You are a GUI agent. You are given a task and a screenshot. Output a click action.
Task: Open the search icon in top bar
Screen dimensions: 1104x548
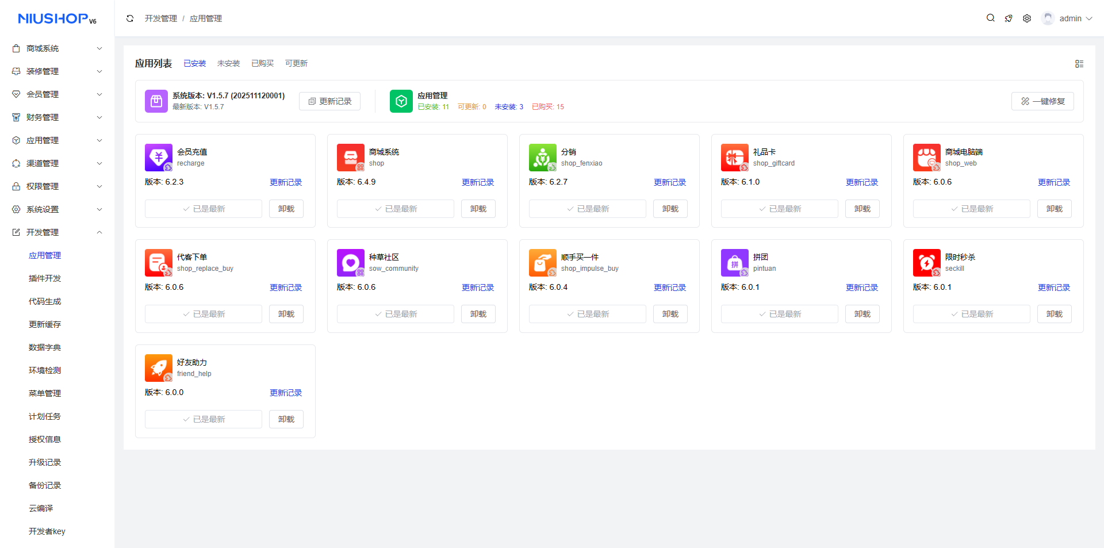click(x=990, y=18)
